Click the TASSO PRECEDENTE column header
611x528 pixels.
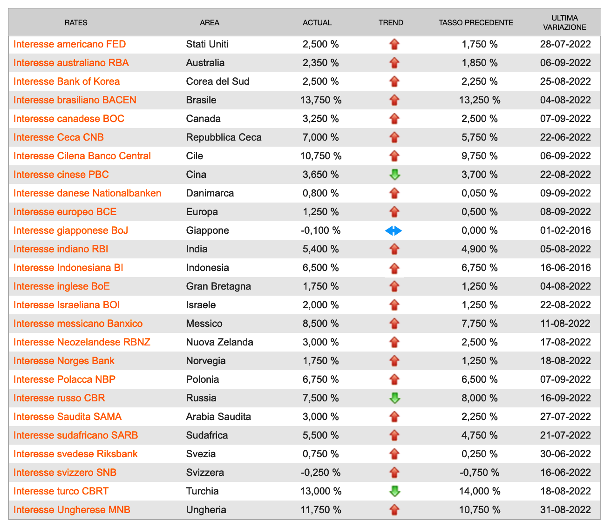[475, 22]
